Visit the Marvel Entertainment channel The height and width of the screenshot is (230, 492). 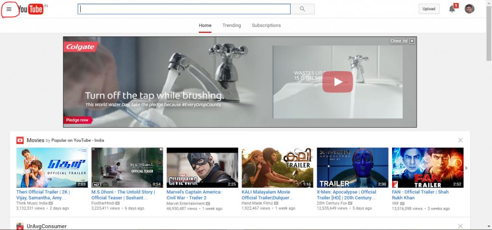(x=186, y=203)
